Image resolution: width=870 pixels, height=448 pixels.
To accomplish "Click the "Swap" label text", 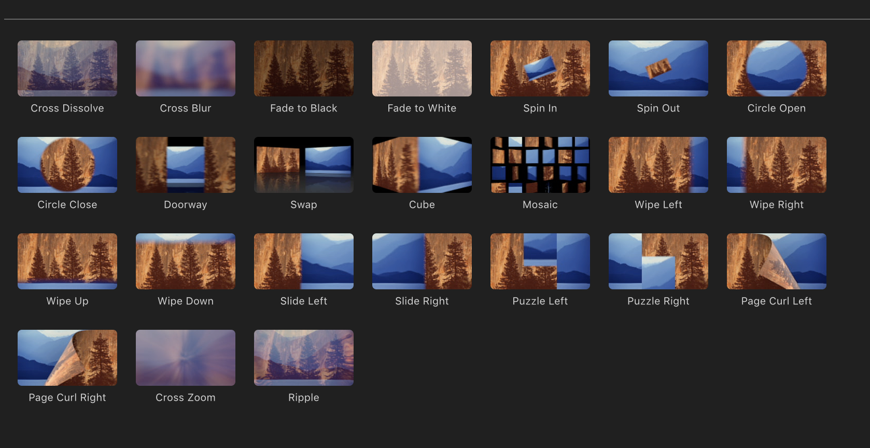I will click(x=304, y=205).
